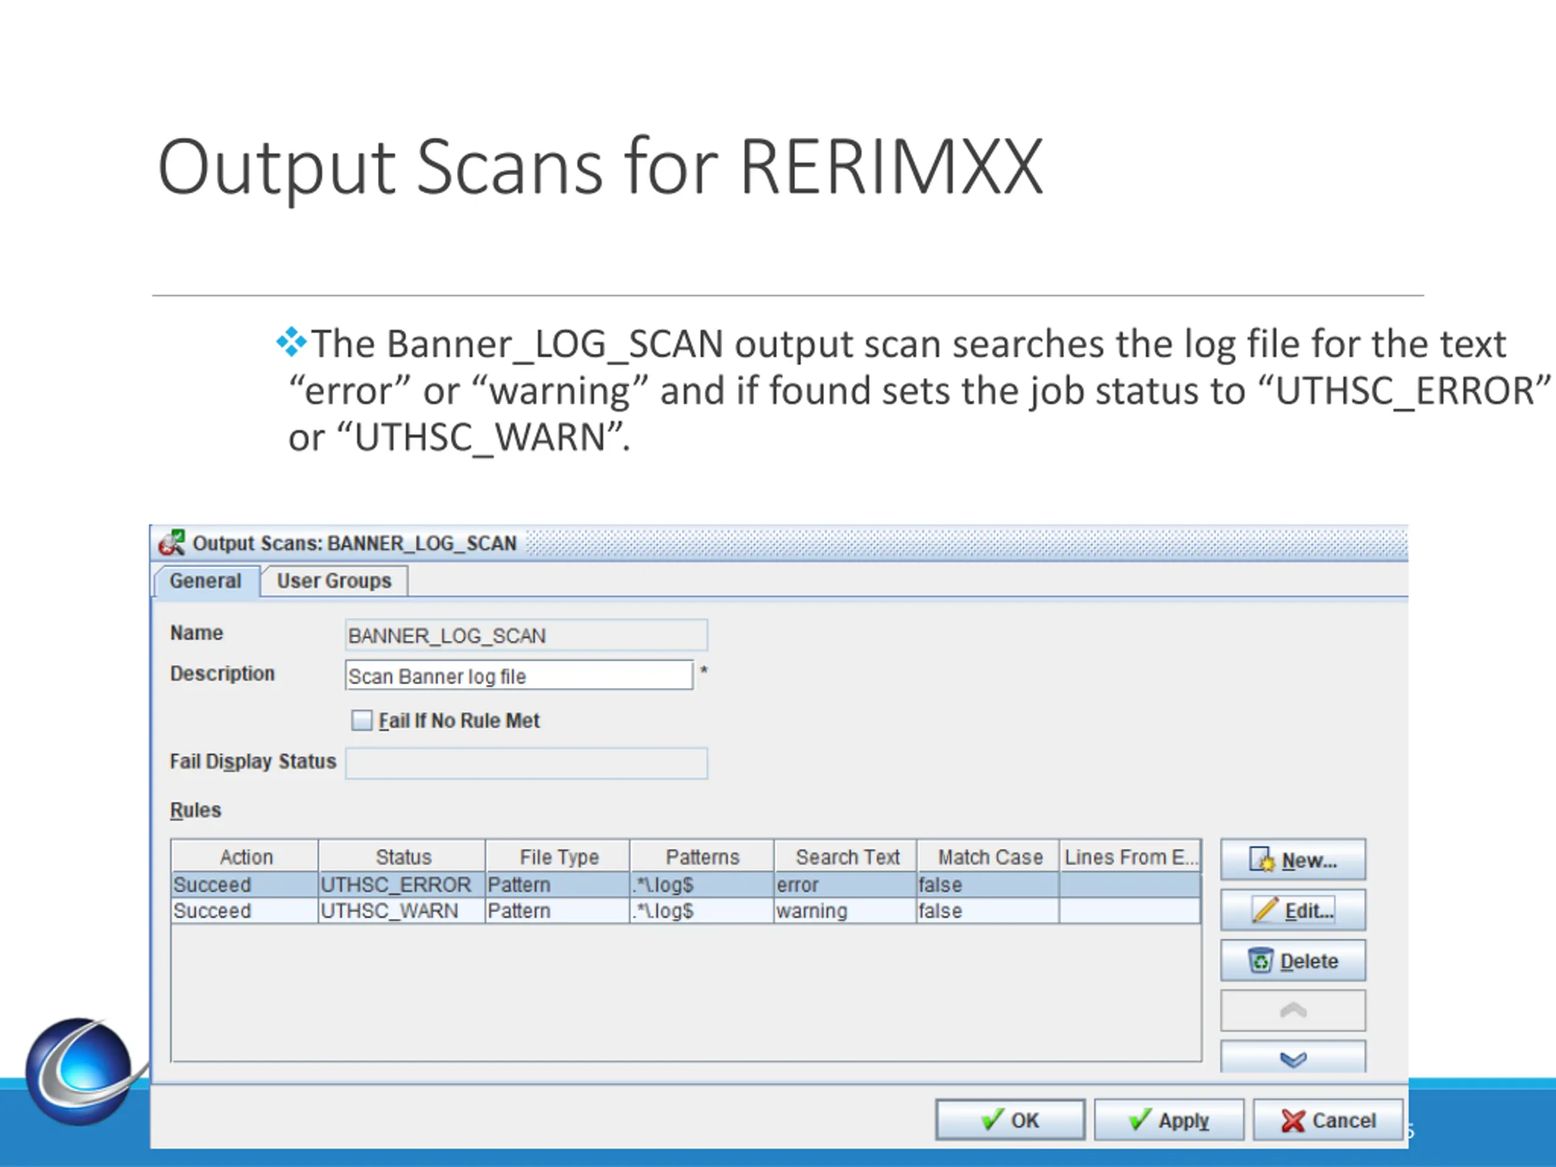1556x1167 pixels.
Task: Click the File Type column header
Action: point(559,857)
